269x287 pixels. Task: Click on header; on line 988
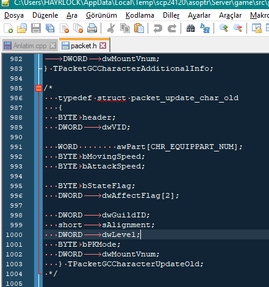coord(99,117)
